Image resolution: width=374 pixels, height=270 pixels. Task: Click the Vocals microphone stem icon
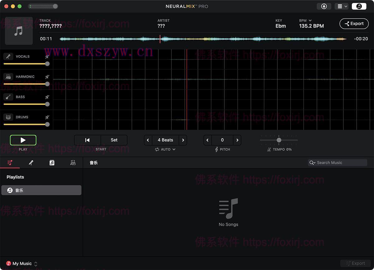8,56
